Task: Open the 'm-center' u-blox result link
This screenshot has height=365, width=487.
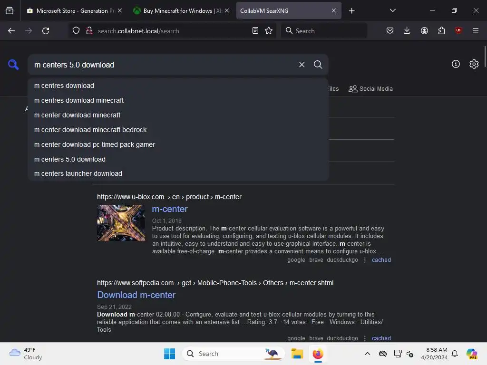Action: point(170,209)
